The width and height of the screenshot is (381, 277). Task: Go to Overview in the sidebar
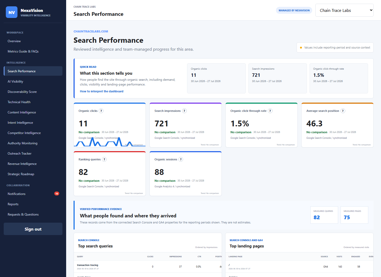pos(33,41)
